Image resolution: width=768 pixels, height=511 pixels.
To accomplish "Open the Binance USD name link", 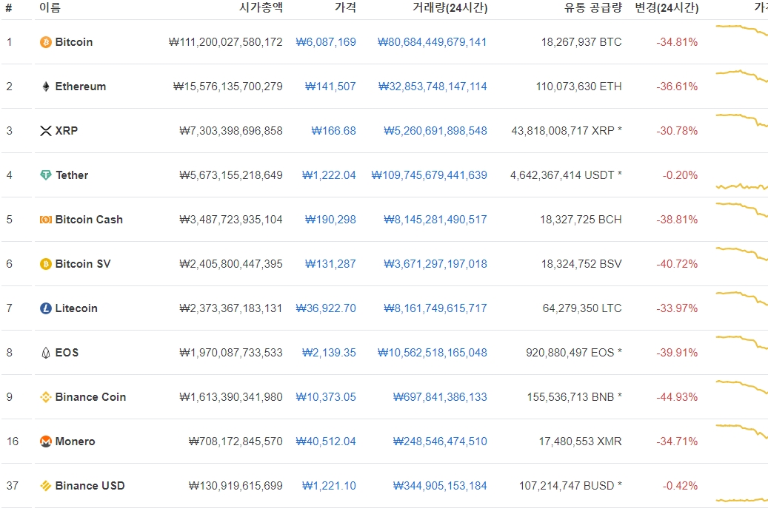I will click(x=90, y=486).
